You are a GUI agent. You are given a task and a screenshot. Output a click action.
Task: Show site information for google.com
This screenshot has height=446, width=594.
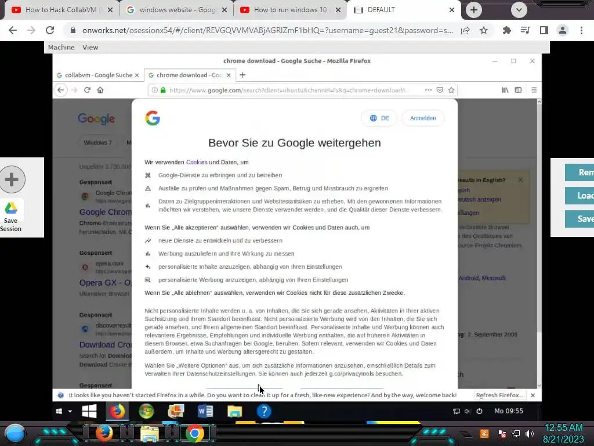(x=154, y=90)
